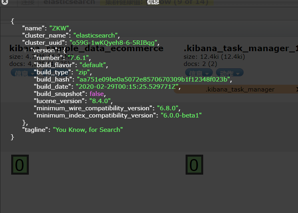Screen dimensions: 298x213
Task: Click the "tagline" key label
Action: point(35,130)
